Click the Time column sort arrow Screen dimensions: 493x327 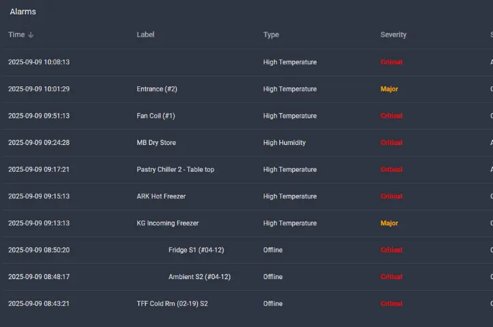click(x=31, y=35)
